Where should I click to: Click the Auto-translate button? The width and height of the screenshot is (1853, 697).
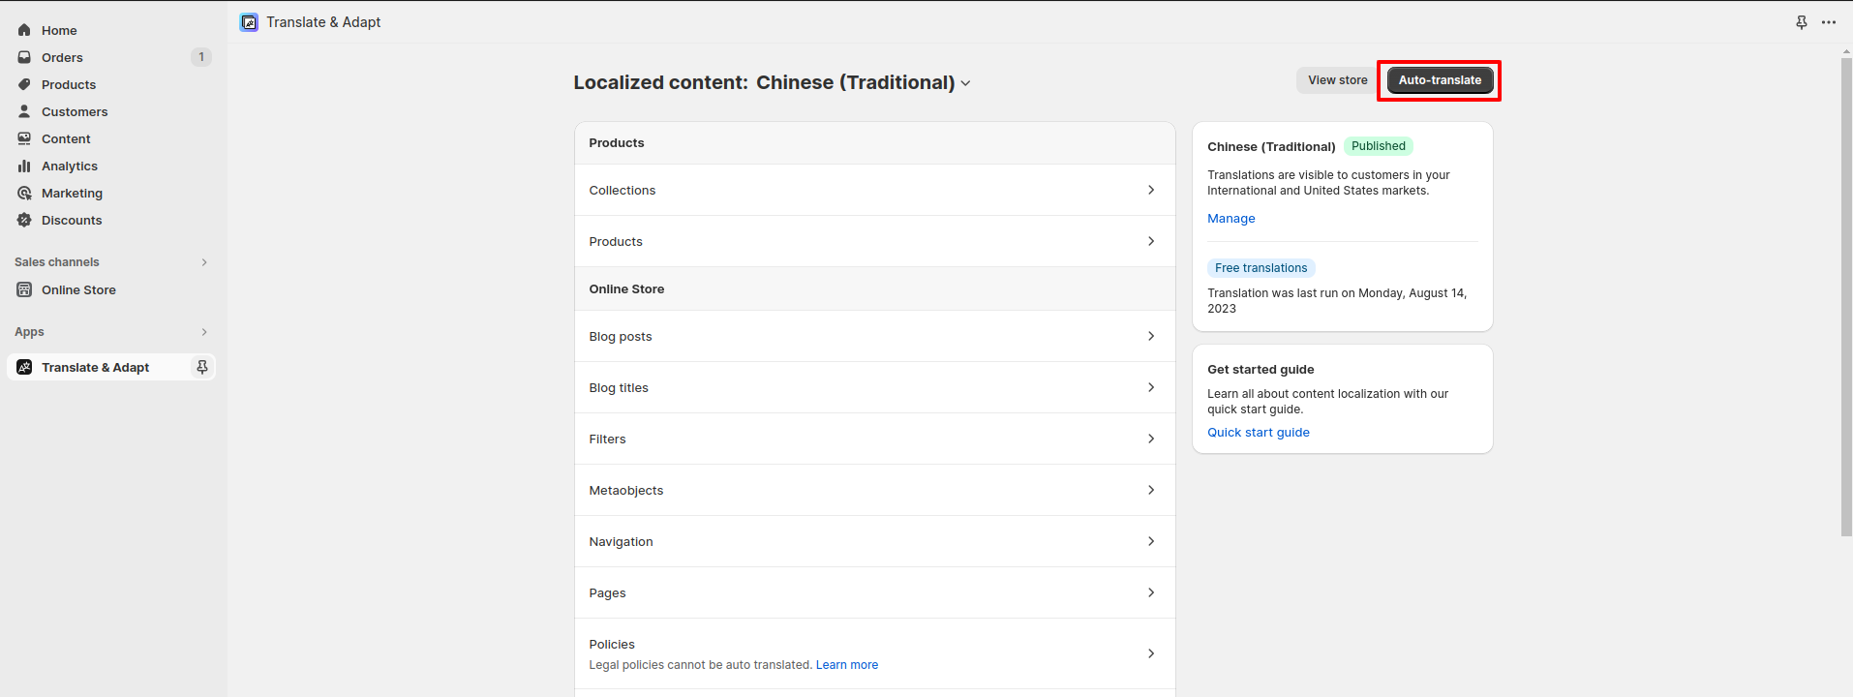coord(1440,80)
